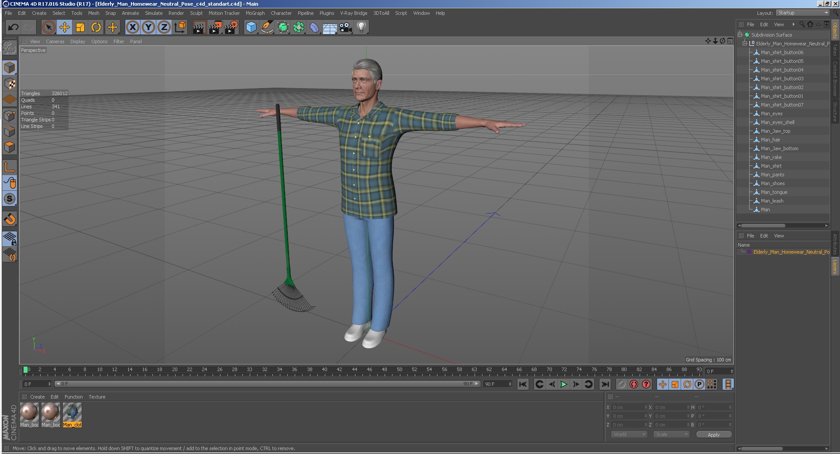The width and height of the screenshot is (840, 454).
Task: Open the Simulate menu
Action: coord(154,13)
